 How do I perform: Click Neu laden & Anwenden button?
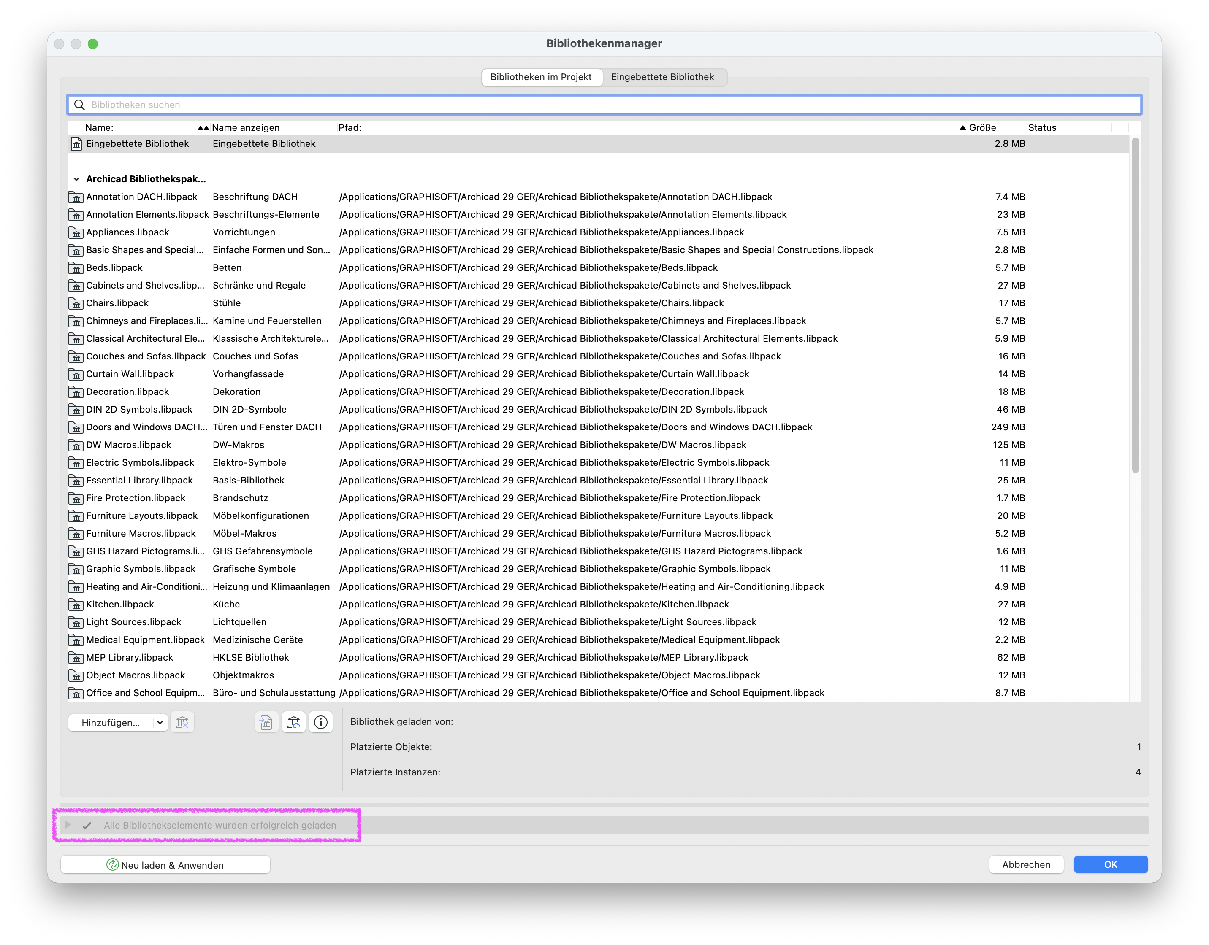165,865
